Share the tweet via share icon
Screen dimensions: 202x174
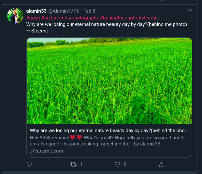coord(162,165)
